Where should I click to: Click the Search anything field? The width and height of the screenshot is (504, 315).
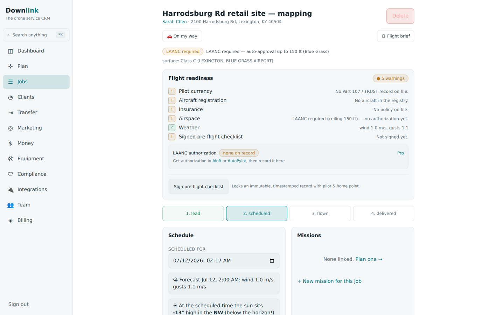[36, 35]
